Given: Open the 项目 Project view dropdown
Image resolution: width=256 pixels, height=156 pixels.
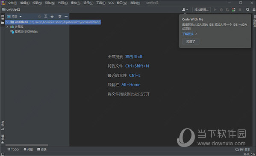Looking at the screenshot, I should [x=15, y=16].
